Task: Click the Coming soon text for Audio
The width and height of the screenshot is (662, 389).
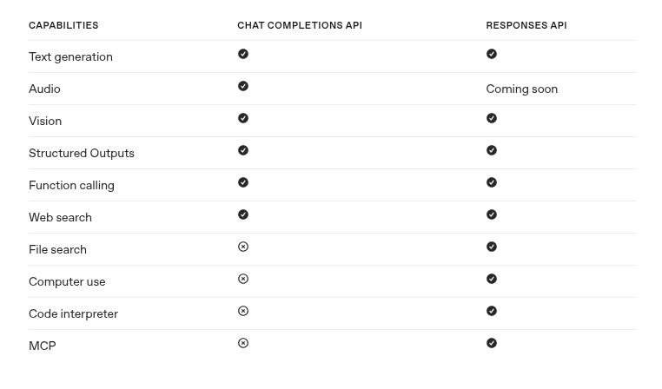Action: (522, 89)
